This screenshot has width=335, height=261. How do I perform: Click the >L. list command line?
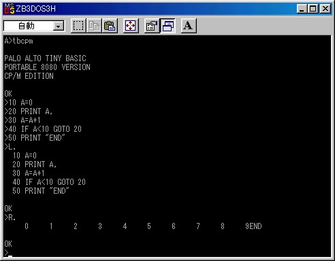(10, 147)
